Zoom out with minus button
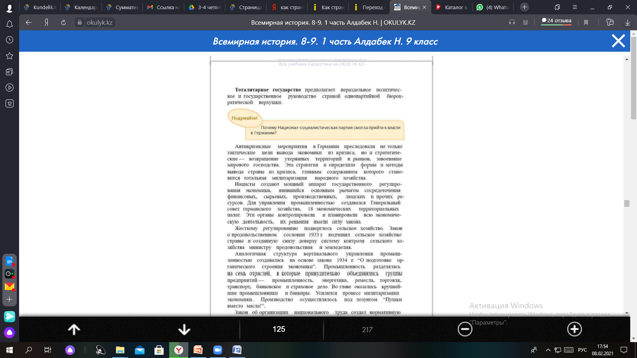Screen dimensions: 637x358 [465, 329]
